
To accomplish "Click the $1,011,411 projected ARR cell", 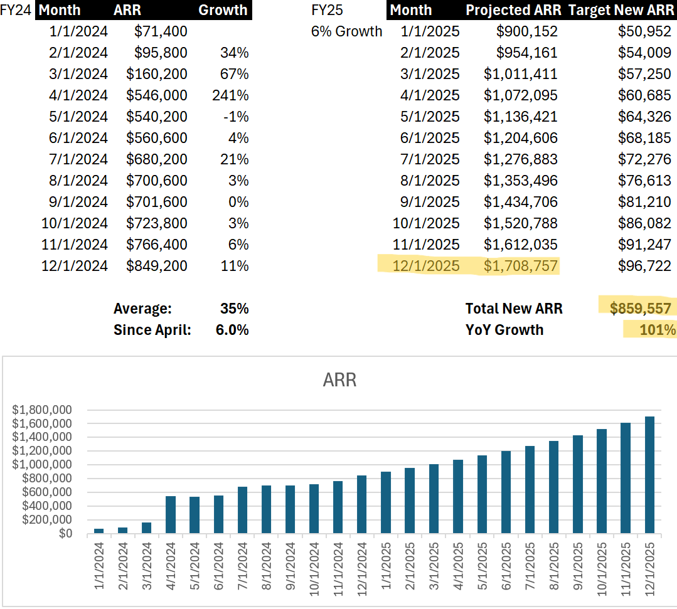I will tap(520, 74).
